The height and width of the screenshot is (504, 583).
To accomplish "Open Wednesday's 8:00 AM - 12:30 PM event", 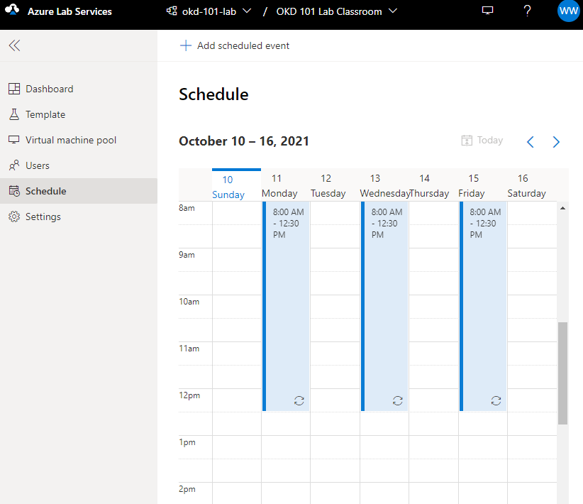I will [384, 306].
